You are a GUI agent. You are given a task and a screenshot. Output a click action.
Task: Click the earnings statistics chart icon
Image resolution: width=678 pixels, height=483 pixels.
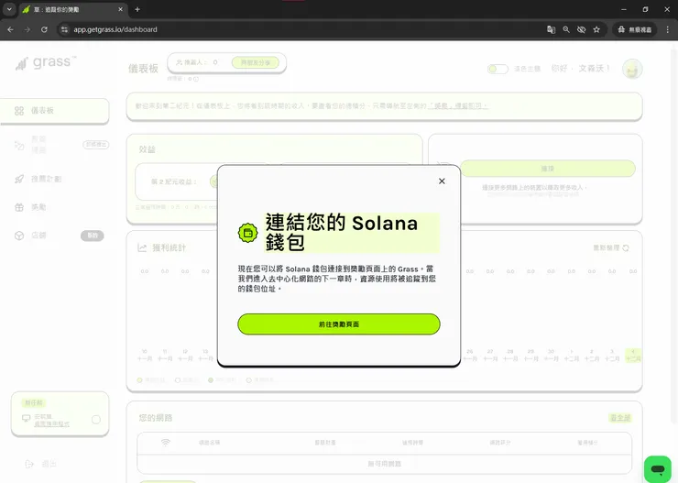tap(142, 247)
